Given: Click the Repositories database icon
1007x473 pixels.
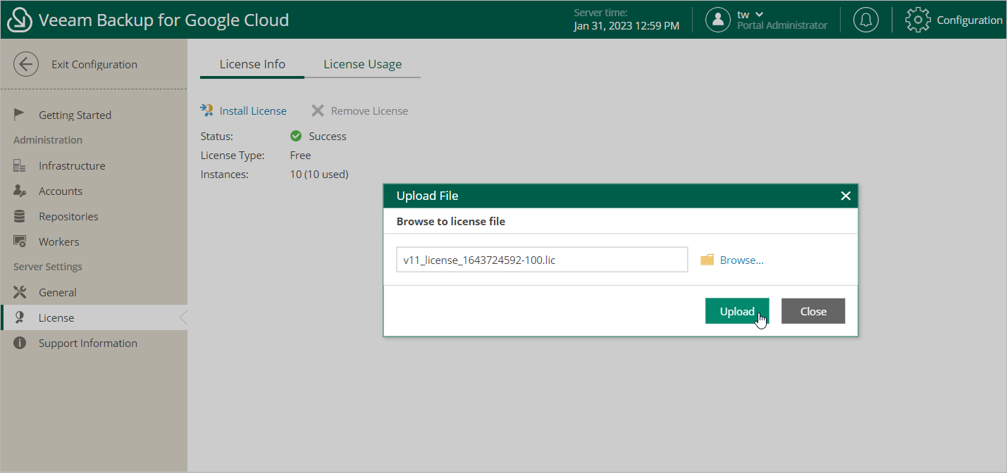Looking at the screenshot, I should click(x=20, y=216).
